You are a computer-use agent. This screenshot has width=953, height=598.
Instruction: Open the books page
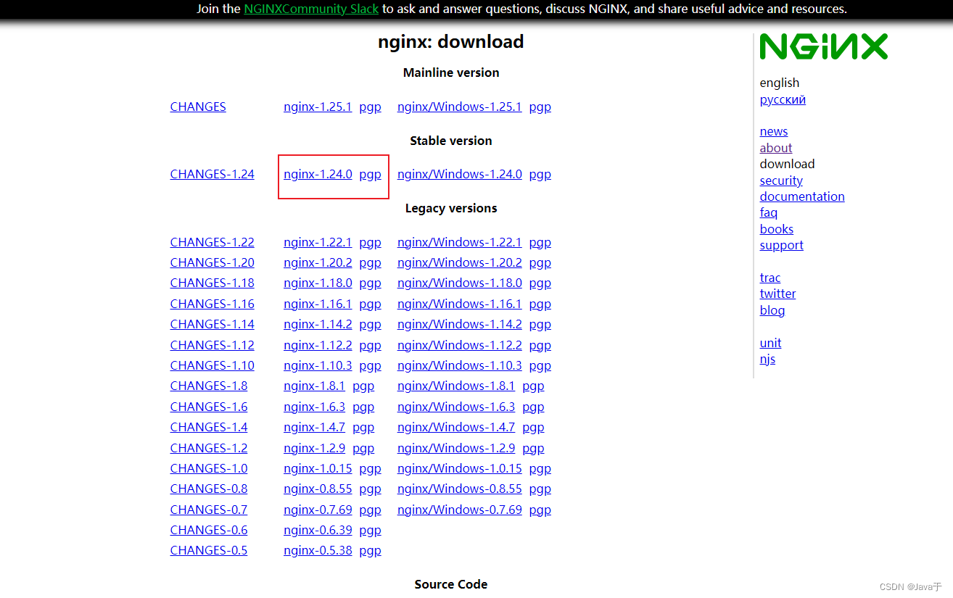tap(777, 229)
